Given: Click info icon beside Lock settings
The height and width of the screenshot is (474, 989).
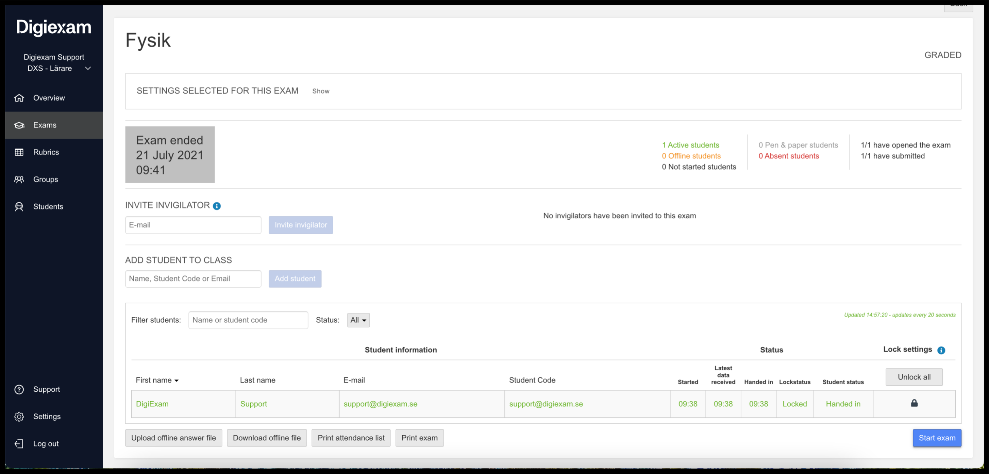Looking at the screenshot, I should [x=941, y=350].
